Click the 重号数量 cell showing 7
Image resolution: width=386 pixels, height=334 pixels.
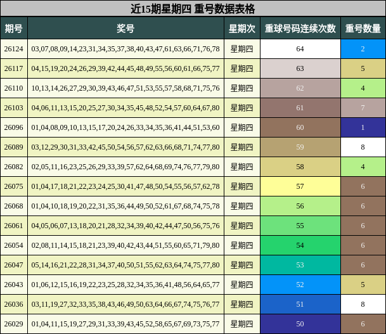click(363, 108)
